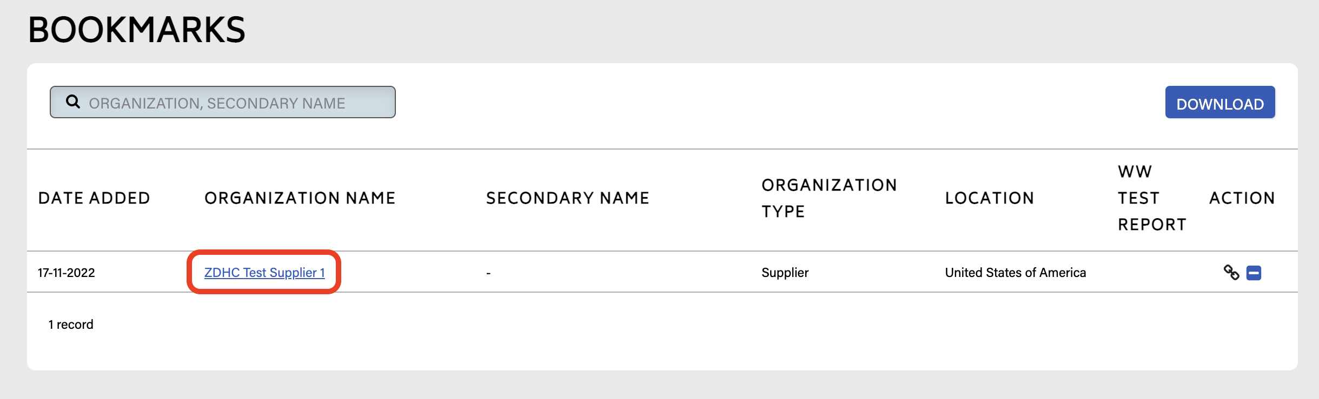Click the Supplier organization type cell
The height and width of the screenshot is (399, 1319).
click(x=785, y=273)
